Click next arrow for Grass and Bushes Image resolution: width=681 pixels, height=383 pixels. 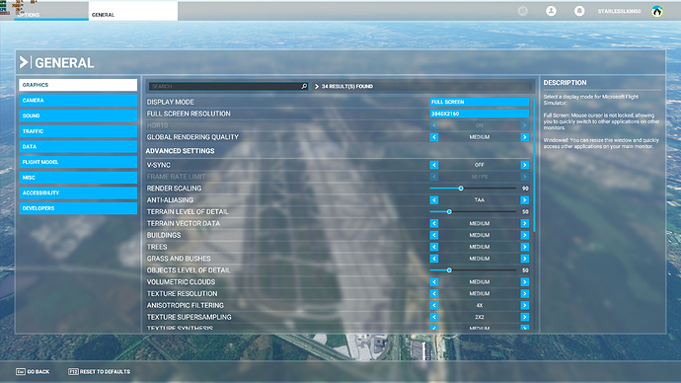[525, 259]
